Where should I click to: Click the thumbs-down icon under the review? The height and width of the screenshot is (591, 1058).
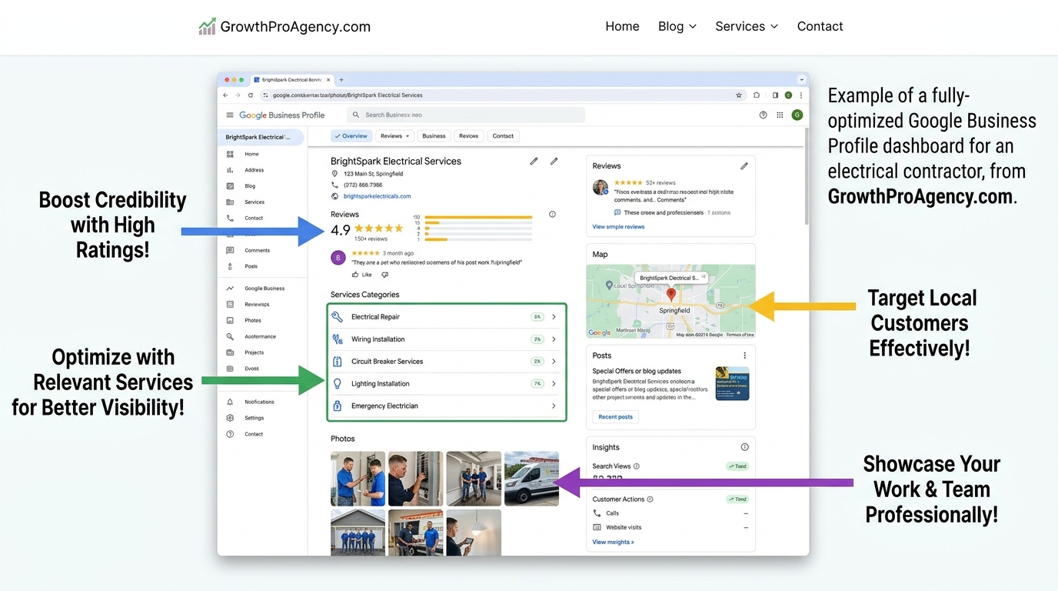[385, 274]
